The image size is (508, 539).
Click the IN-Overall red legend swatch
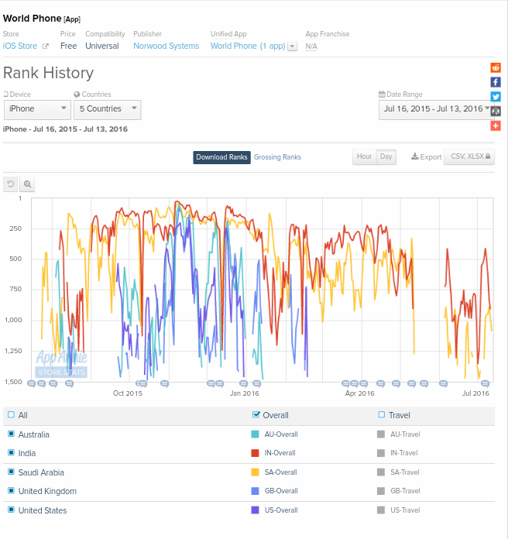point(256,453)
